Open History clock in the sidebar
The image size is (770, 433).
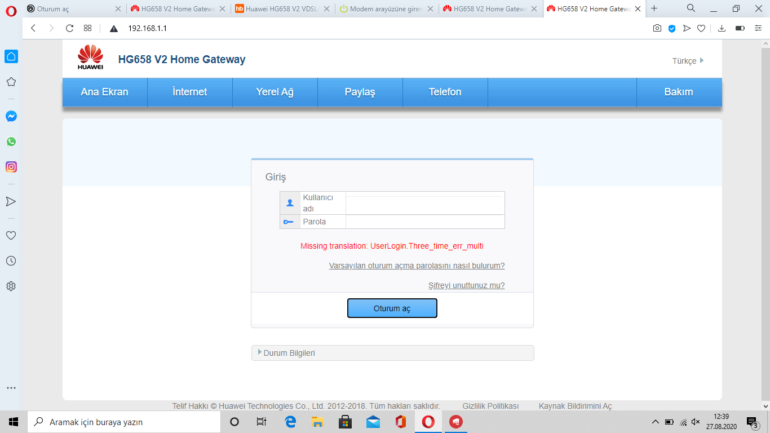point(11,261)
